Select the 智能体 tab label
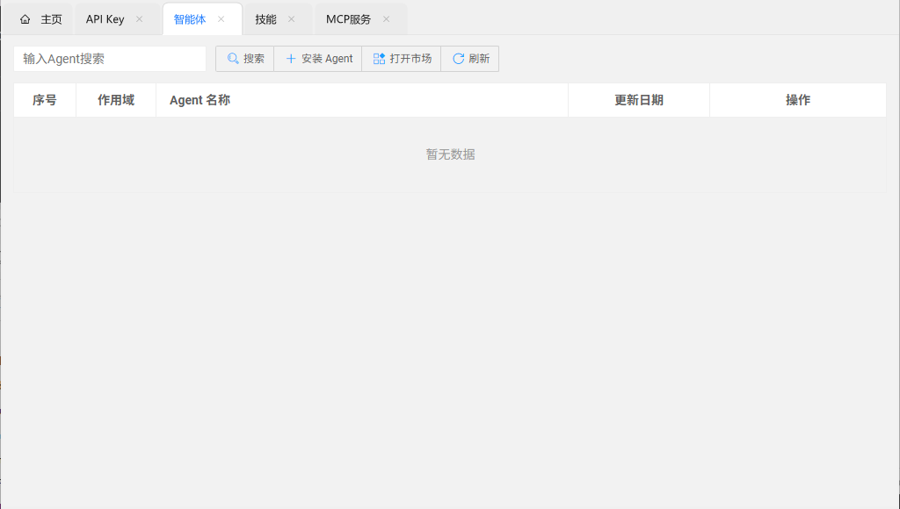 (190, 19)
